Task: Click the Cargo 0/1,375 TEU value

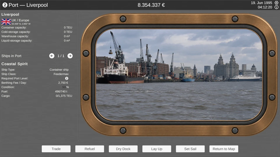Action: tap(64, 96)
